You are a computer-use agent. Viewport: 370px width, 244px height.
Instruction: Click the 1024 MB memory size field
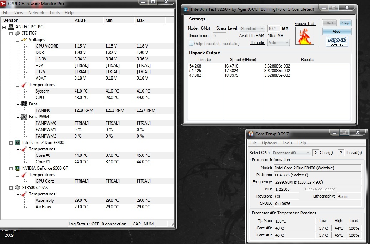274,29
